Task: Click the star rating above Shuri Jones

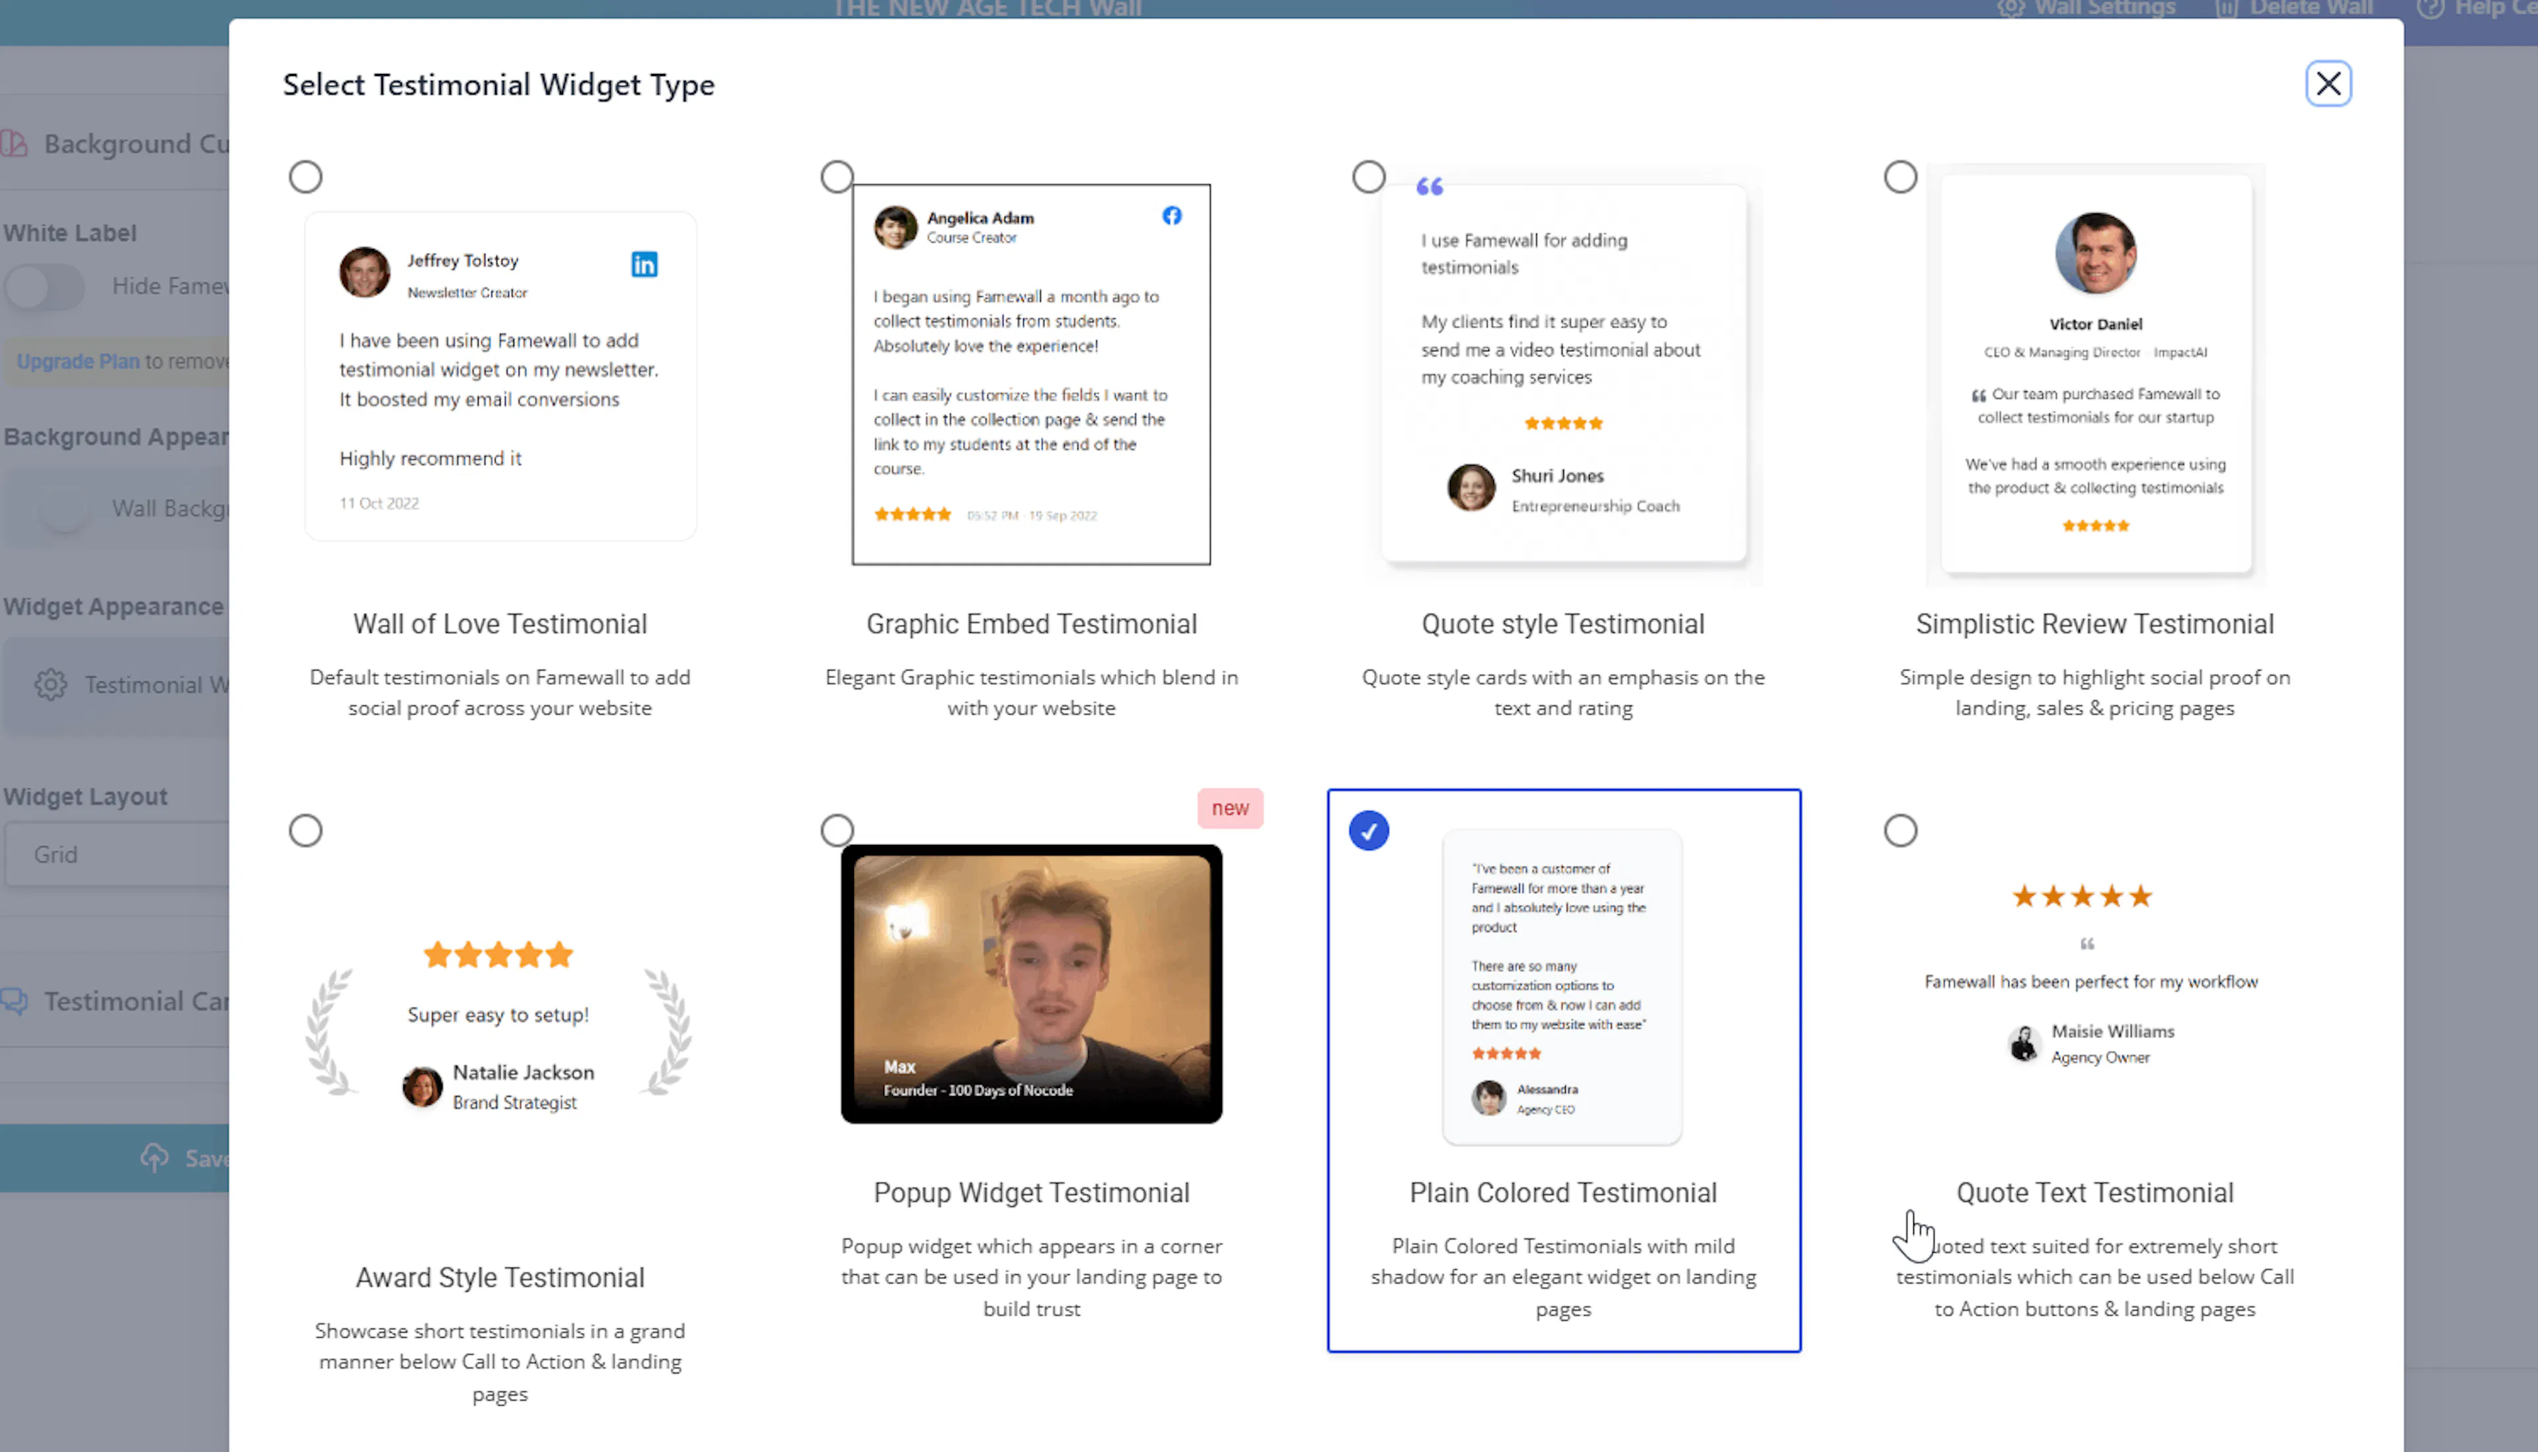Action: (x=1563, y=423)
